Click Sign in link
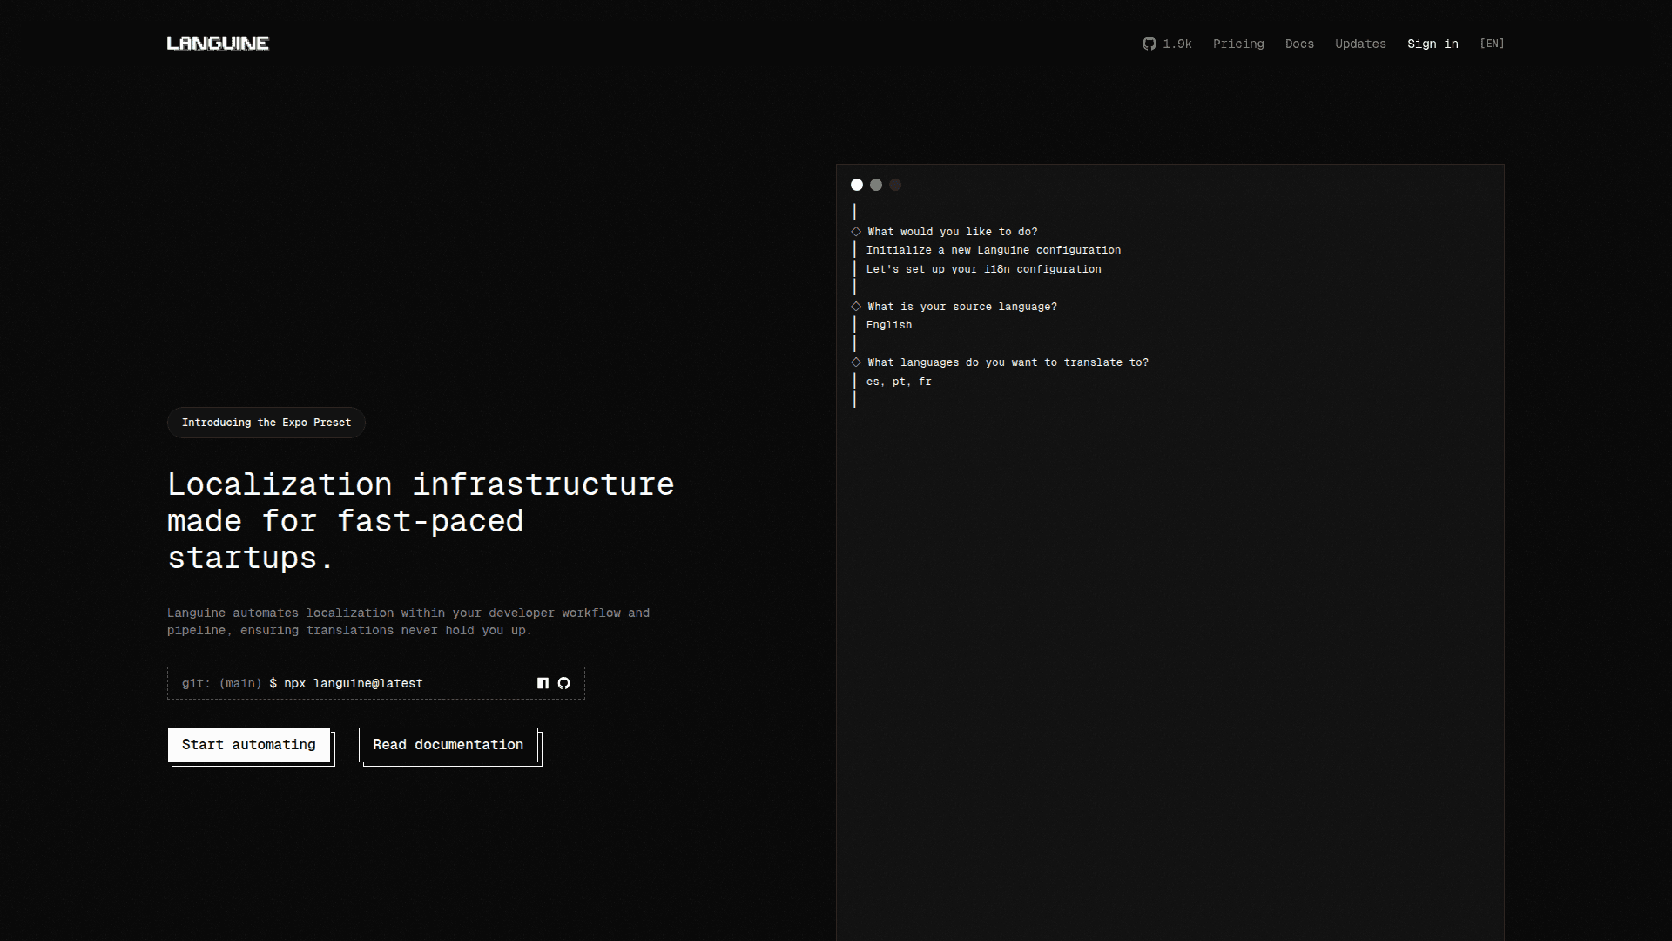This screenshot has height=941, width=1672. click(x=1433, y=44)
